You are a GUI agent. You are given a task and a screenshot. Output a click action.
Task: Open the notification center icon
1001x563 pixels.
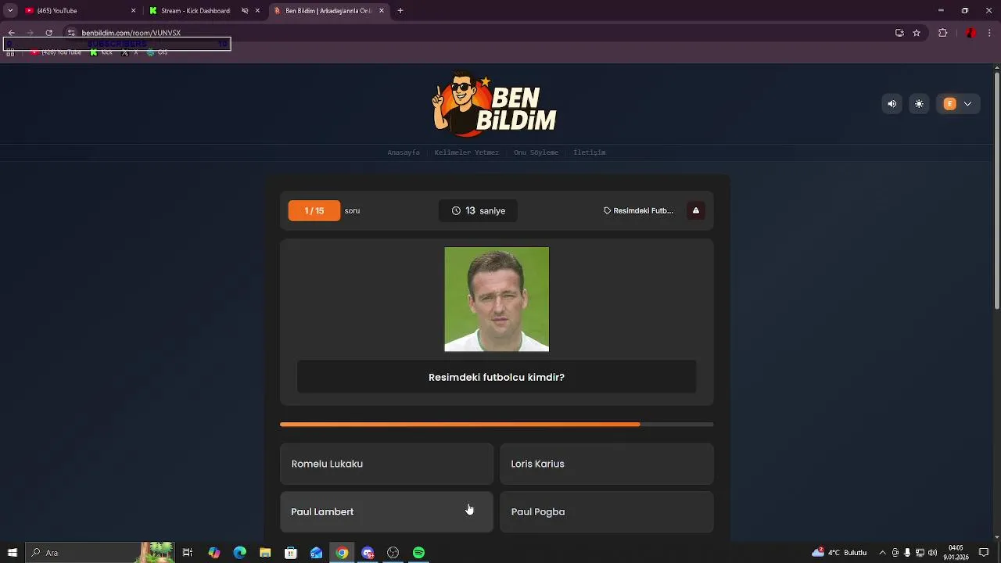point(984,553)
